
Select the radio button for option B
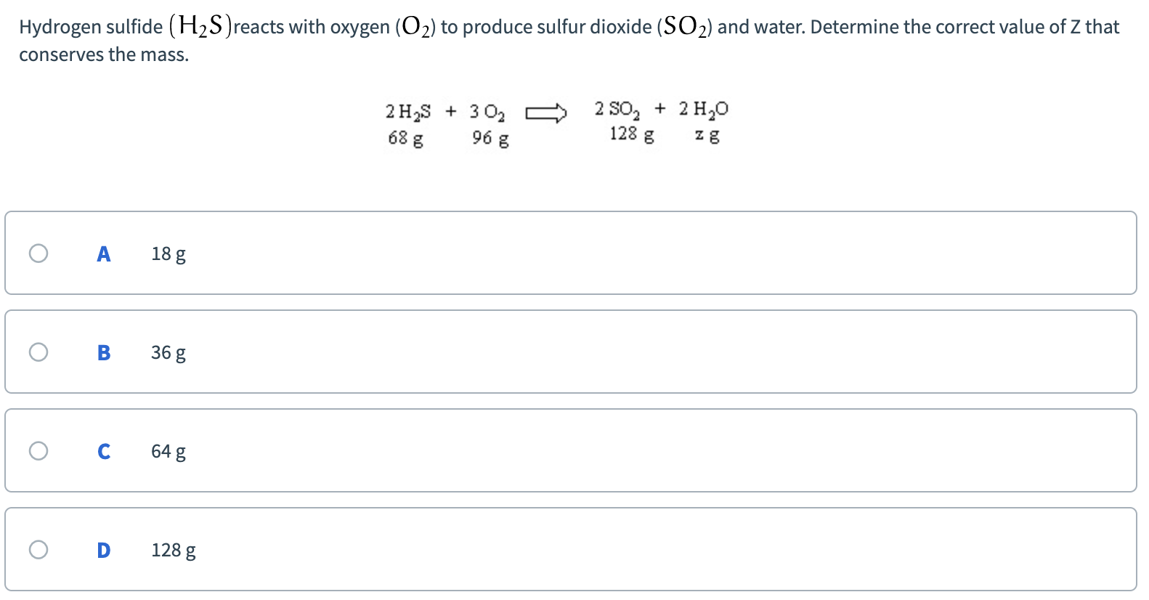(38, 352)
